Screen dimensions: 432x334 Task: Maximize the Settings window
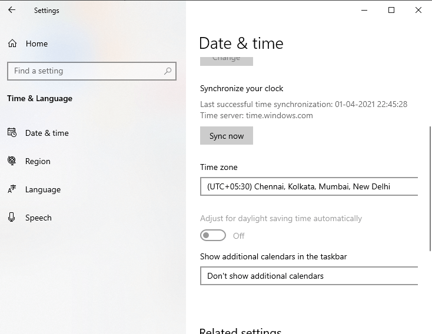coord(391,10)
